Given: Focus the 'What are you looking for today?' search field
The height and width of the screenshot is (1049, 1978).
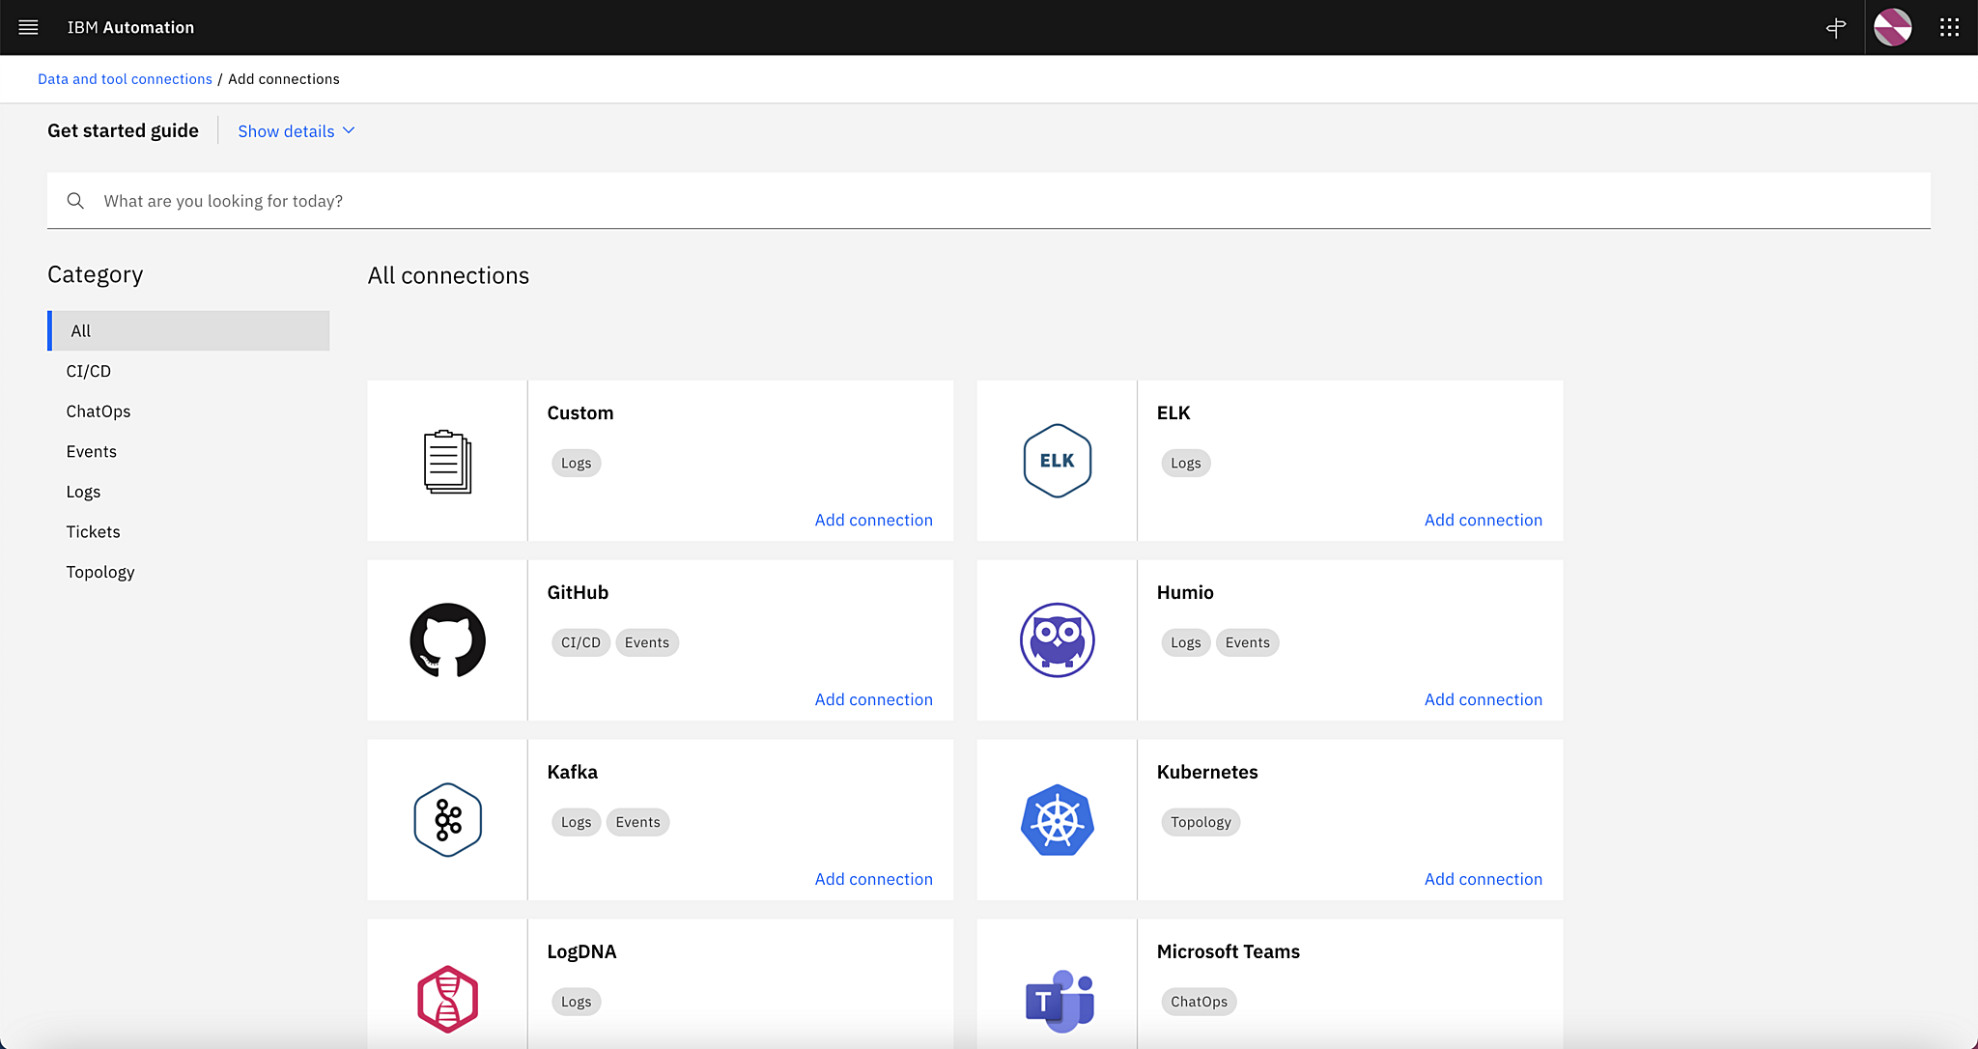Looking at the screenshot, I should coord(989,201).
